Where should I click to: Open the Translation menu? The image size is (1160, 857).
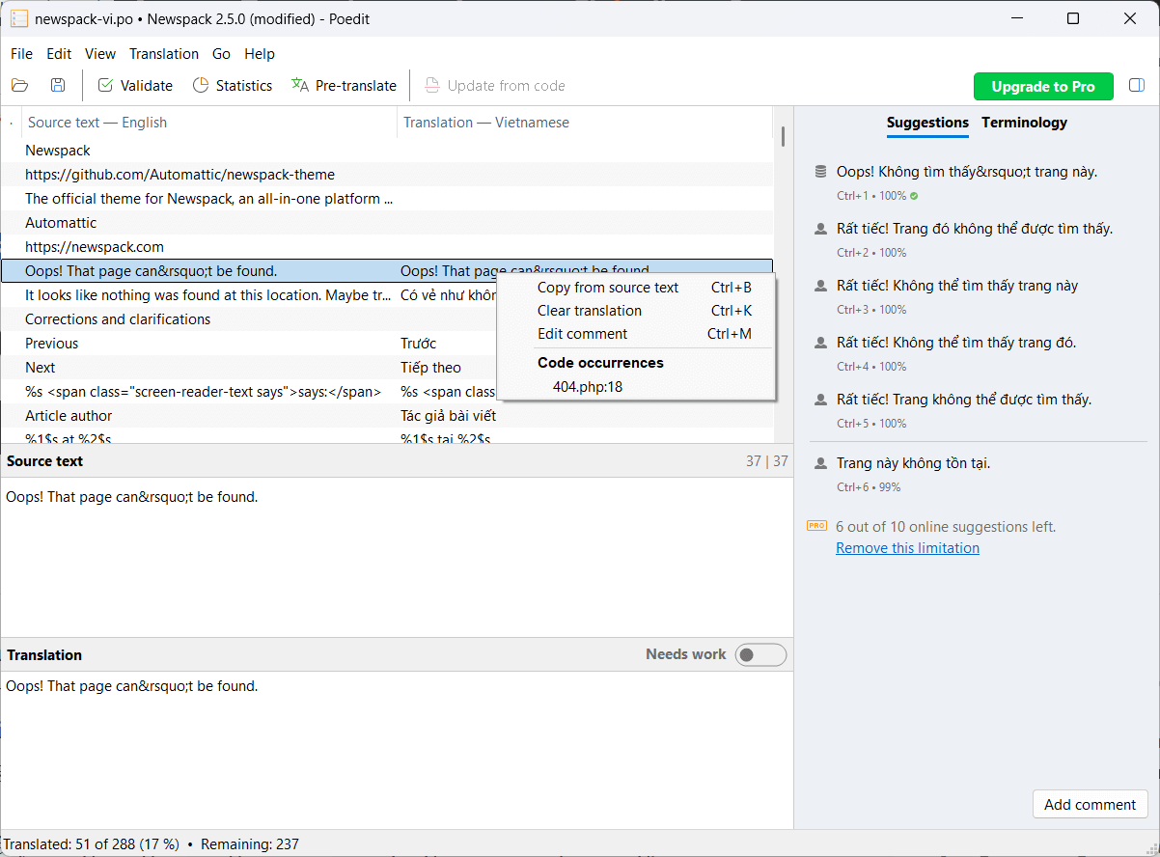point(164,54)
